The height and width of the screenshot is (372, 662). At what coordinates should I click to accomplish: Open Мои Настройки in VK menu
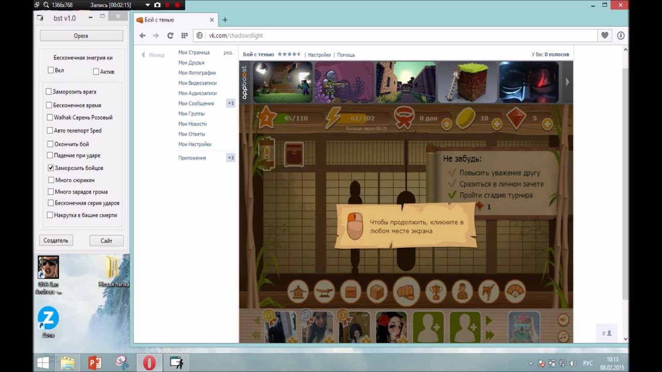coord(195,144)
